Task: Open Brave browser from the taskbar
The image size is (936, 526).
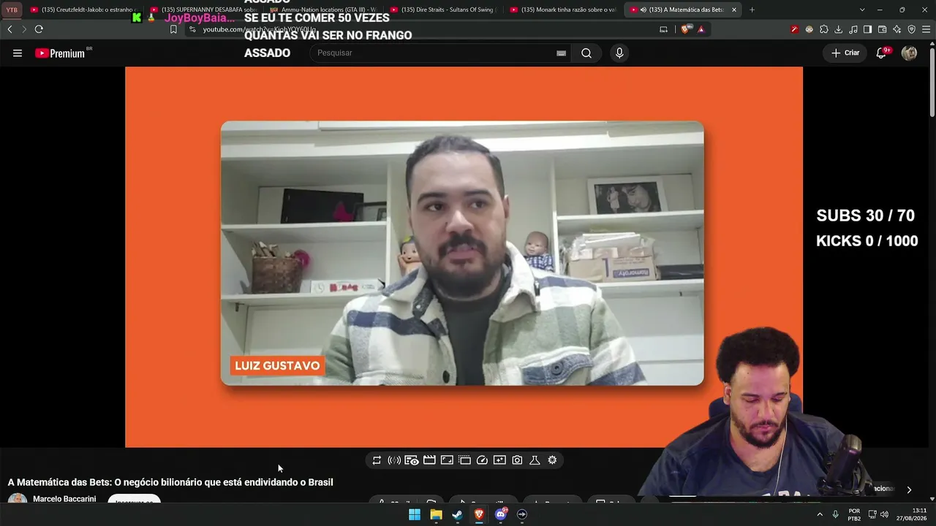Action: pyautogui.click(x=479, y=514)
